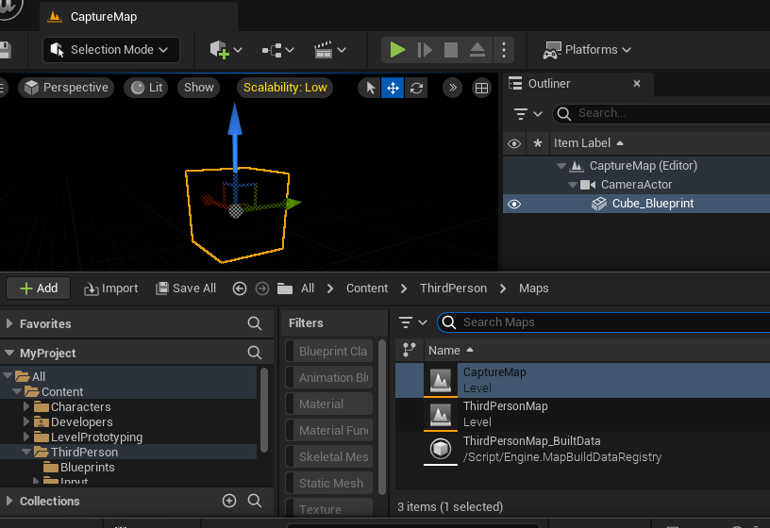Add a new collection plus icon

point(229,501)
